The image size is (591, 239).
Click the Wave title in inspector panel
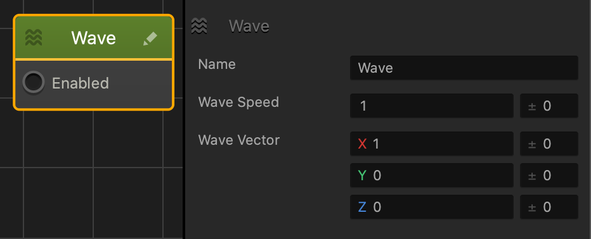pos(249,27)
